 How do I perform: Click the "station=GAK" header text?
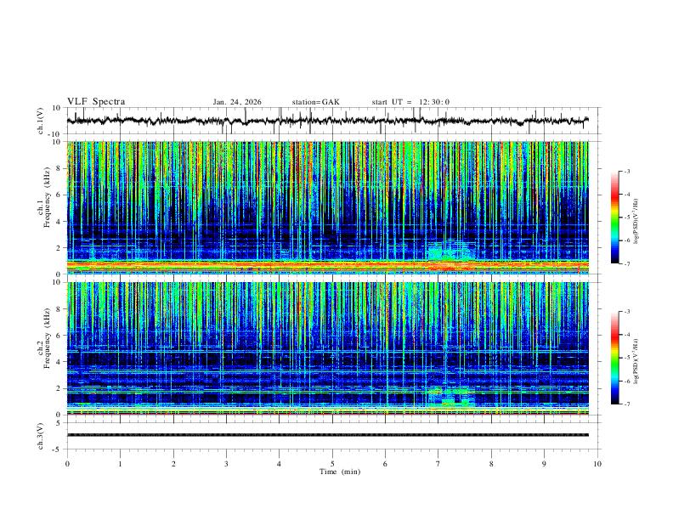[x=316, y=102]
